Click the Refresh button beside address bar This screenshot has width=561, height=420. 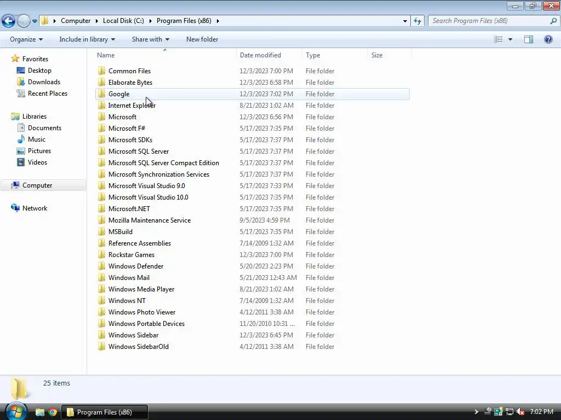(x=417, y=21)
